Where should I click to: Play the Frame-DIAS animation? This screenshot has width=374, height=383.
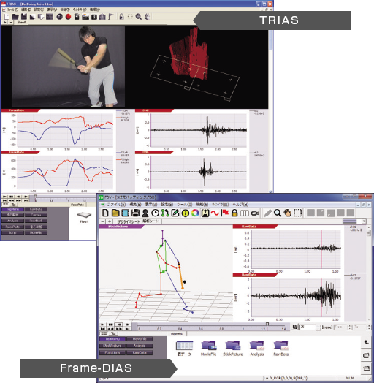103,325
